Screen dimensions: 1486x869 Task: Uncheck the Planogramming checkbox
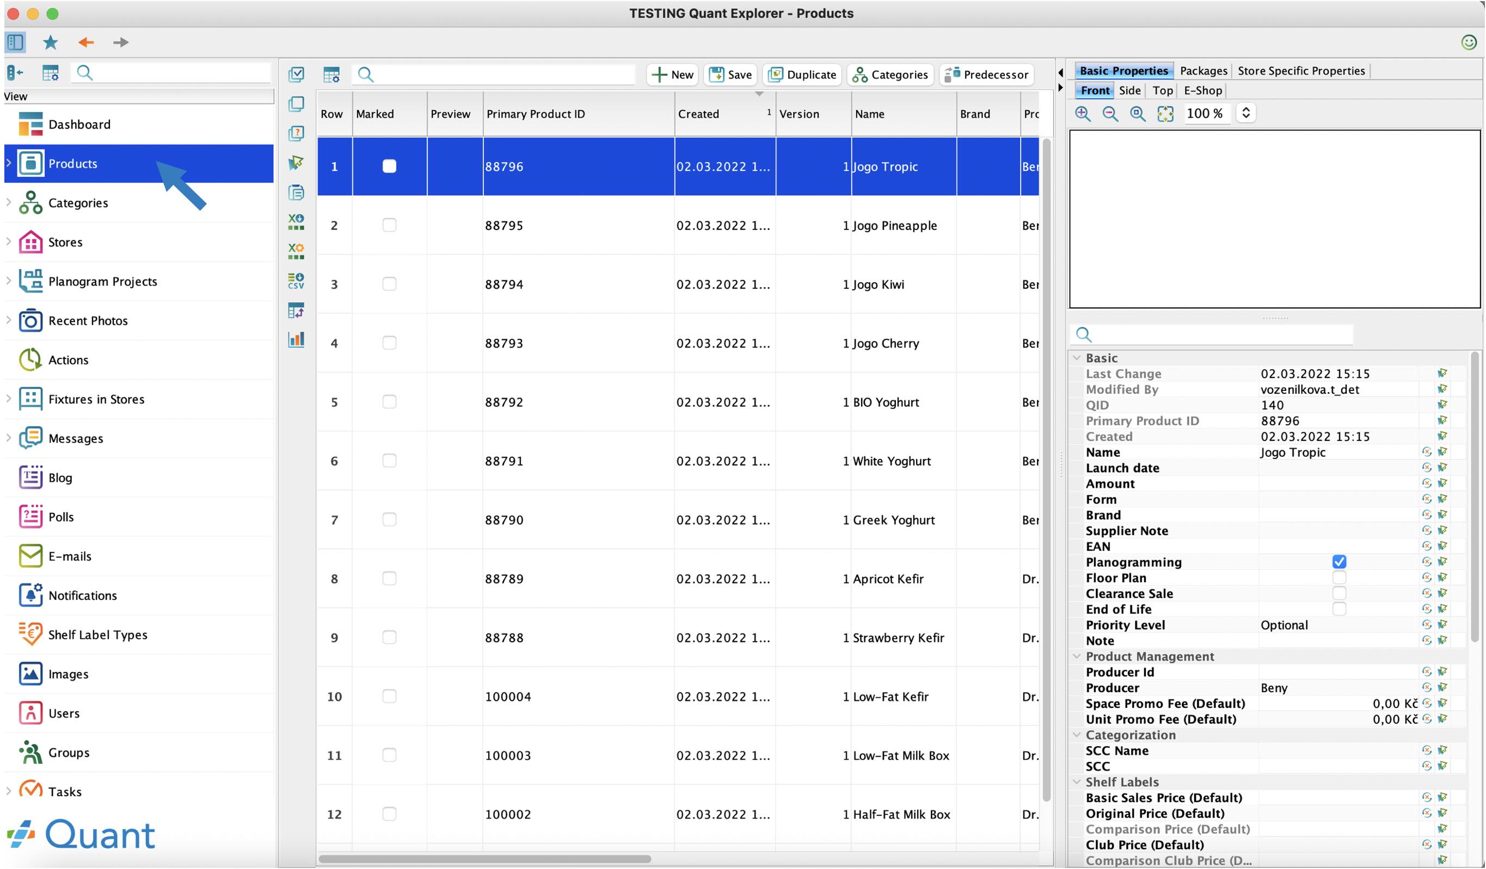[x=1338, y=562]
